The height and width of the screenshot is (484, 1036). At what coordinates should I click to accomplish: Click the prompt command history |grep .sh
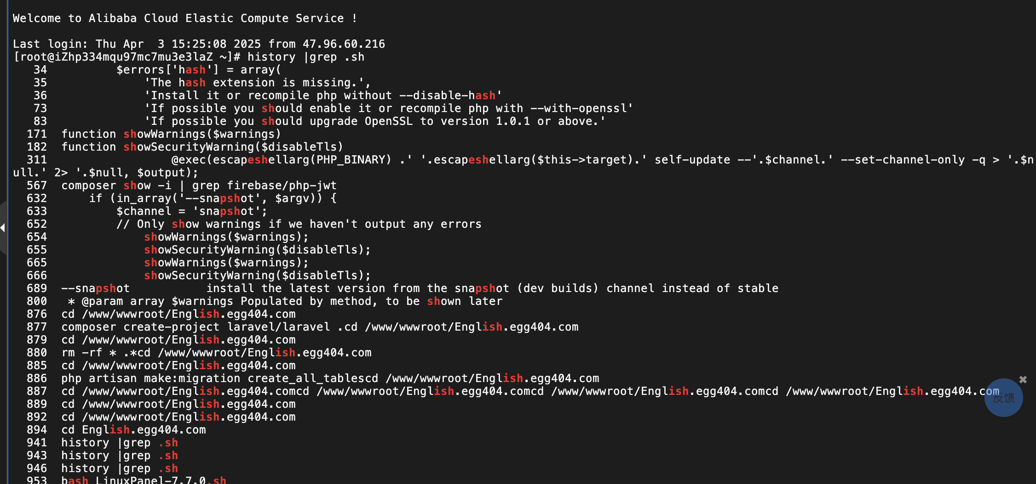(x=306, y=57)
